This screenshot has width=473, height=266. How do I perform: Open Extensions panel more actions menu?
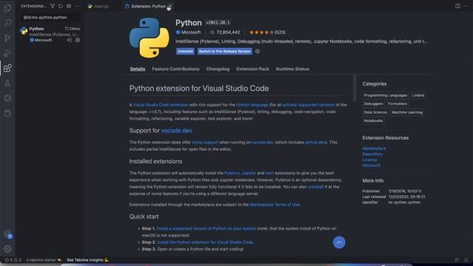click(x=77, y=6)
